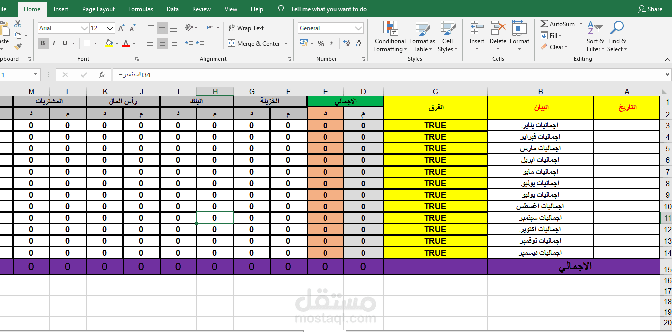The image size is (672, 332).
Task: Expand the formula bar
Action: click(667, 75)
